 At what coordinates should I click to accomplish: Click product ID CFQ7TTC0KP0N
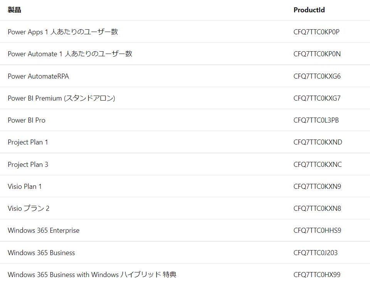(317, 54)
